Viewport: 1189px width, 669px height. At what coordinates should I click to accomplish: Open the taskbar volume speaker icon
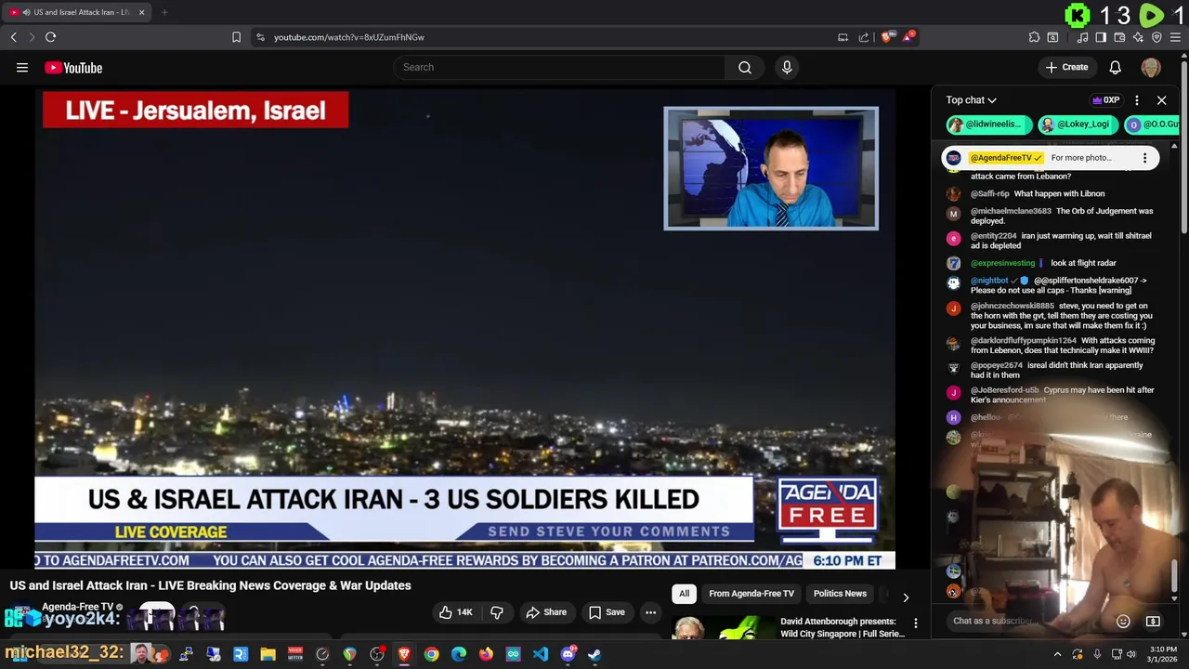[1131, 654]
